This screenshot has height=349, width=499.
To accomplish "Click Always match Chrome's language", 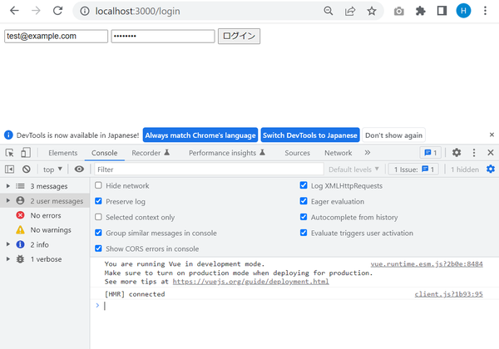I will (x=200, y=135).
